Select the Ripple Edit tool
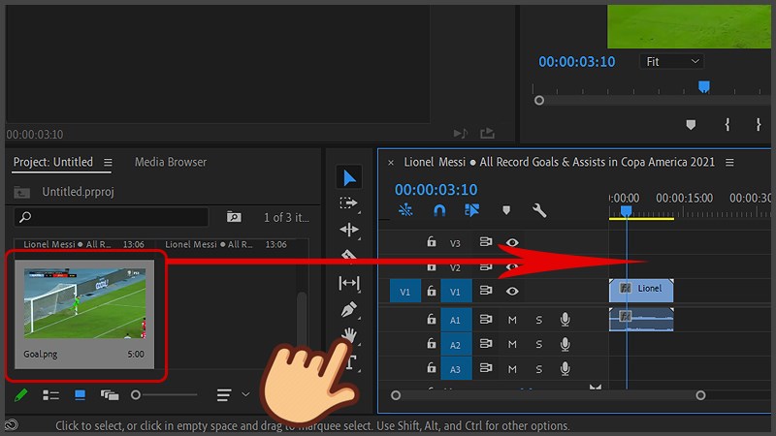 tap(348, 231)
